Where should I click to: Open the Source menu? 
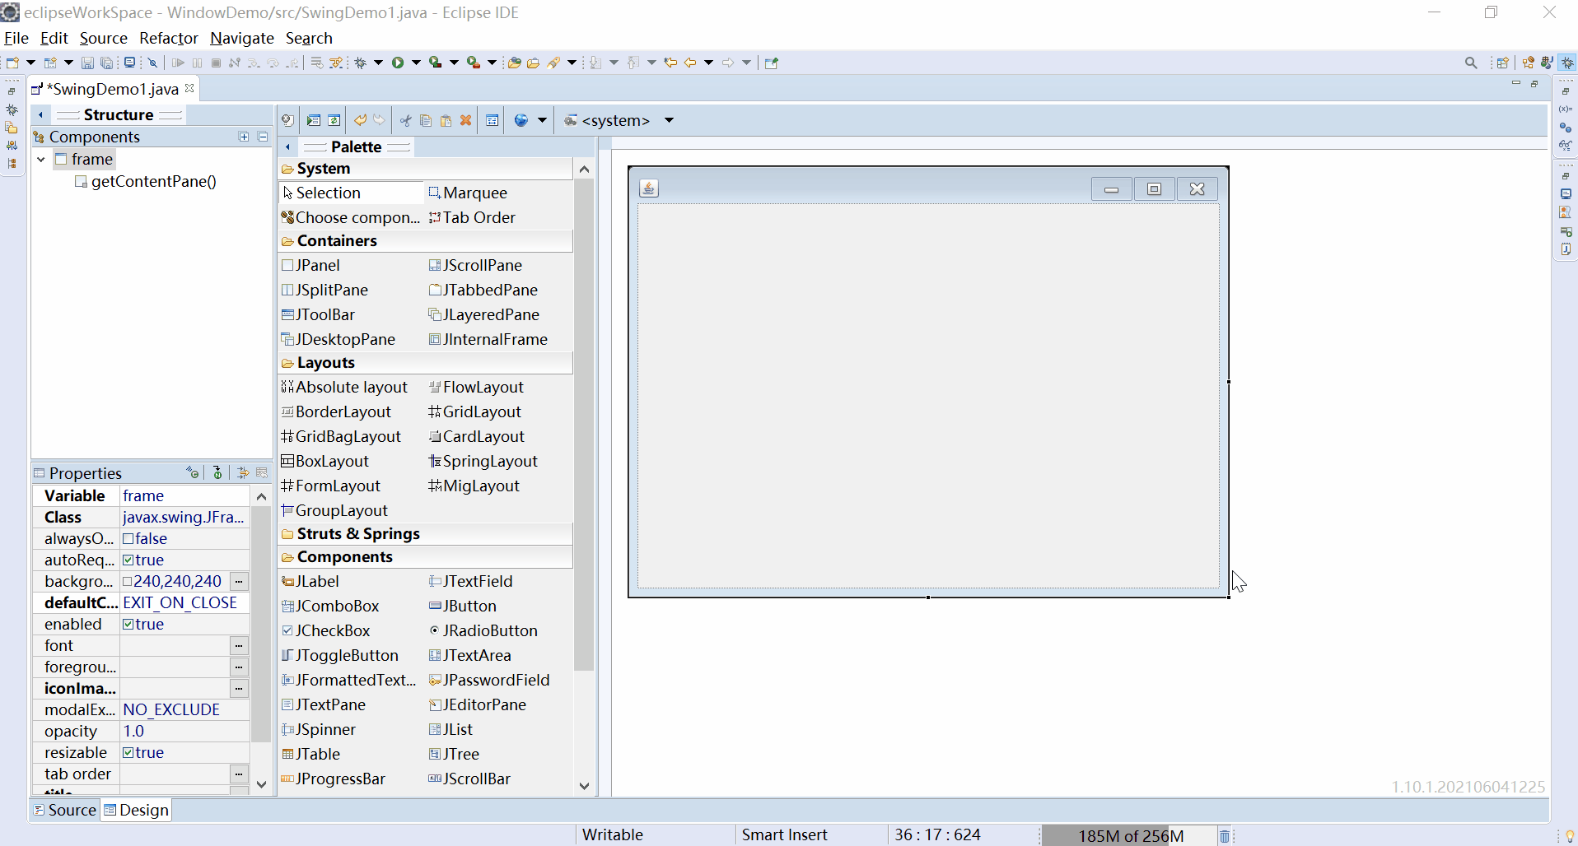[104, 38]
